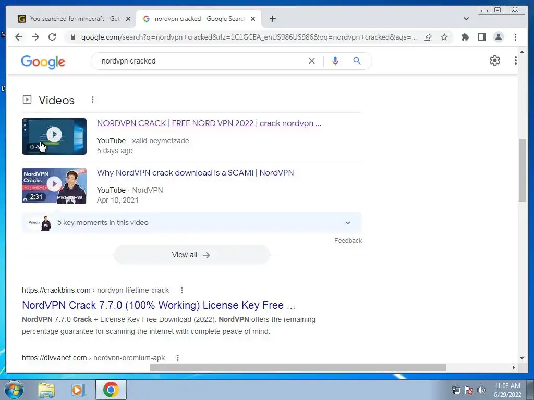The image size is (534, 400).
Task: Expand '5 key moments in this video'
Action: [192, 223]
